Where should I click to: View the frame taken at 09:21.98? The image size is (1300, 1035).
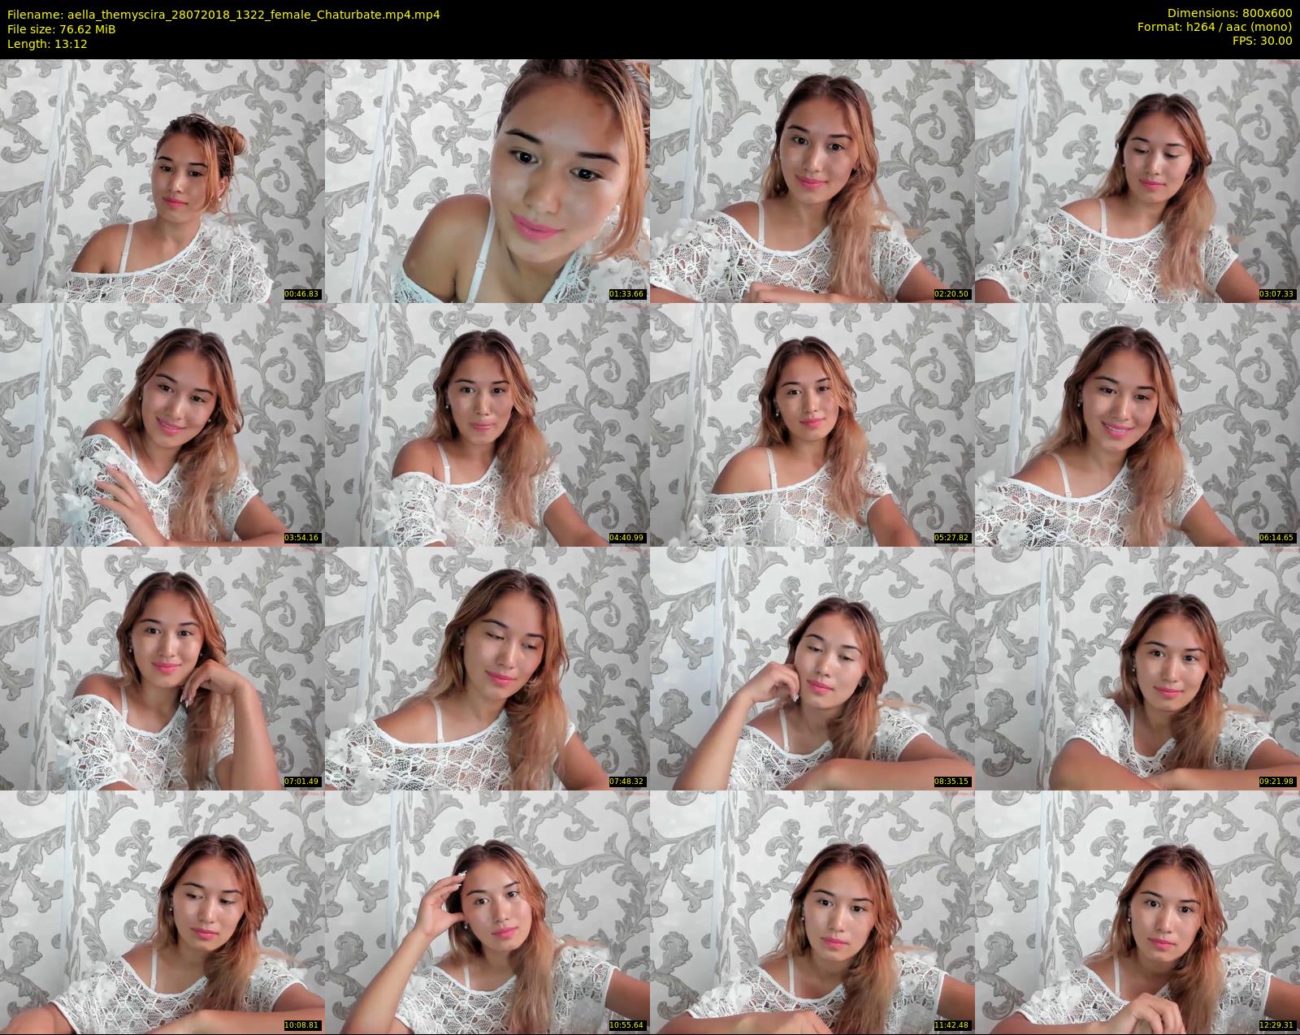pyautogui.click(x=1137, y=668)
